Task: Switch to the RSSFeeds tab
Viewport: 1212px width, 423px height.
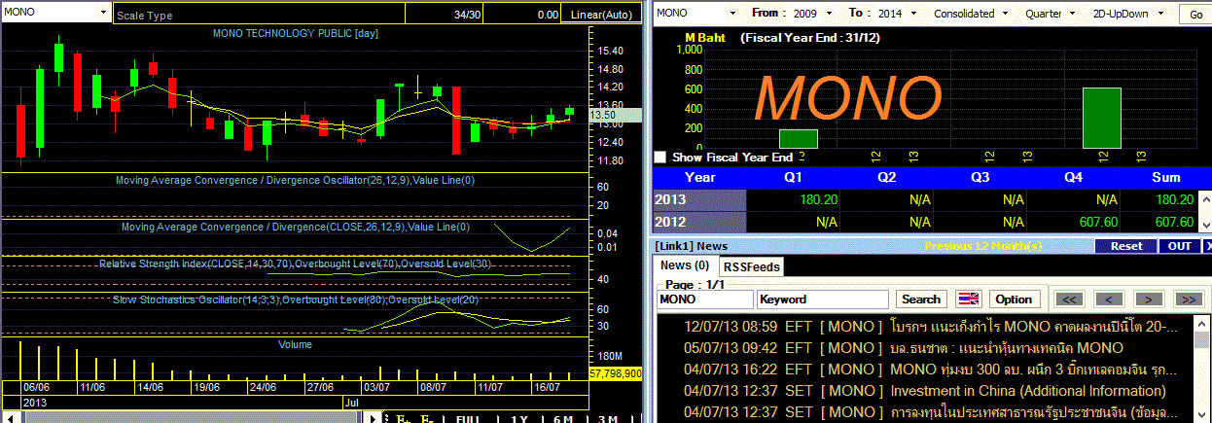Action: pyautogui.click(x=751, y=265)
